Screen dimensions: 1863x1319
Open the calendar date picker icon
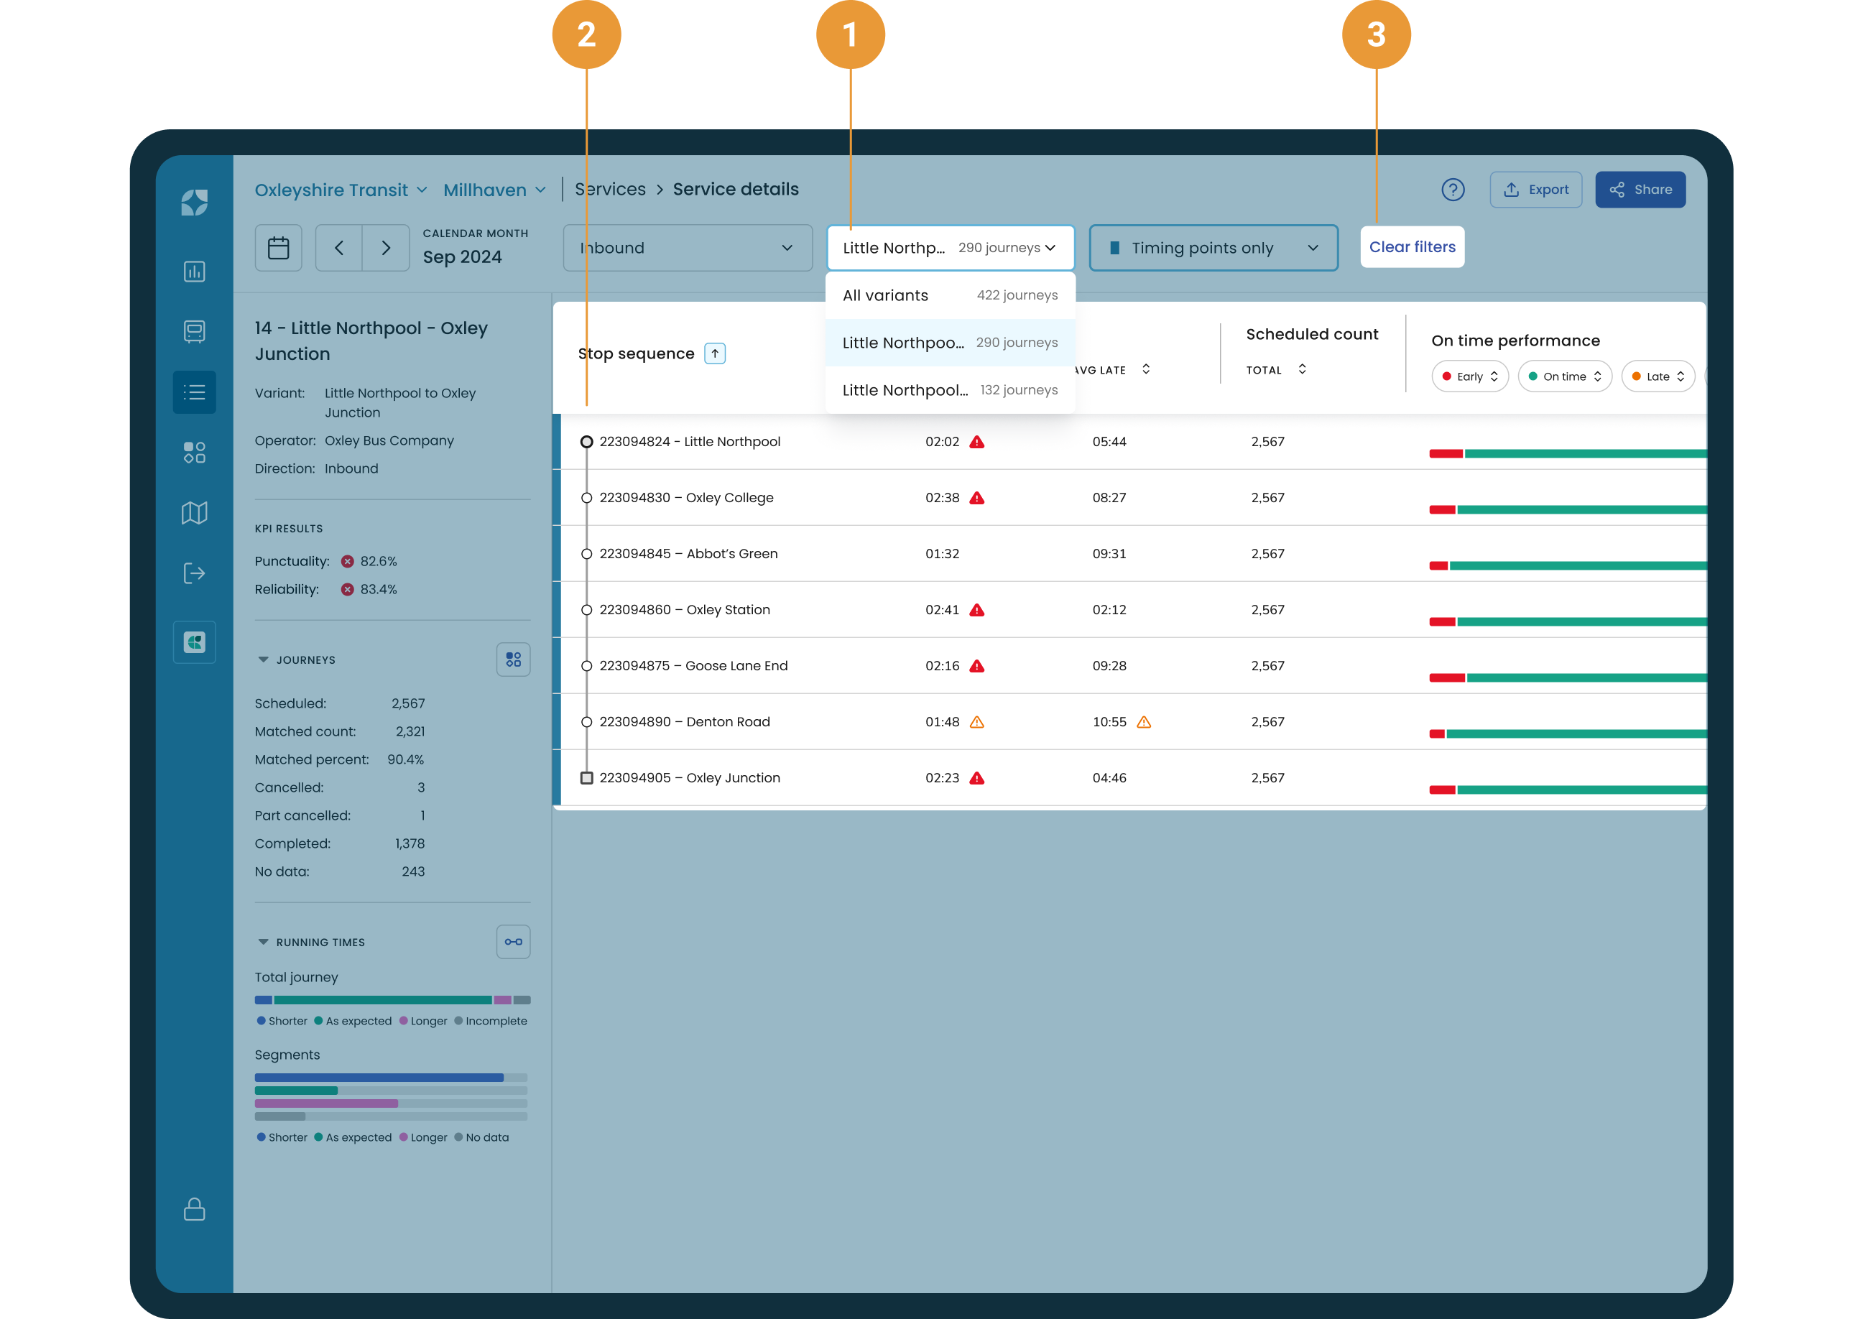(x=278, y=248)
